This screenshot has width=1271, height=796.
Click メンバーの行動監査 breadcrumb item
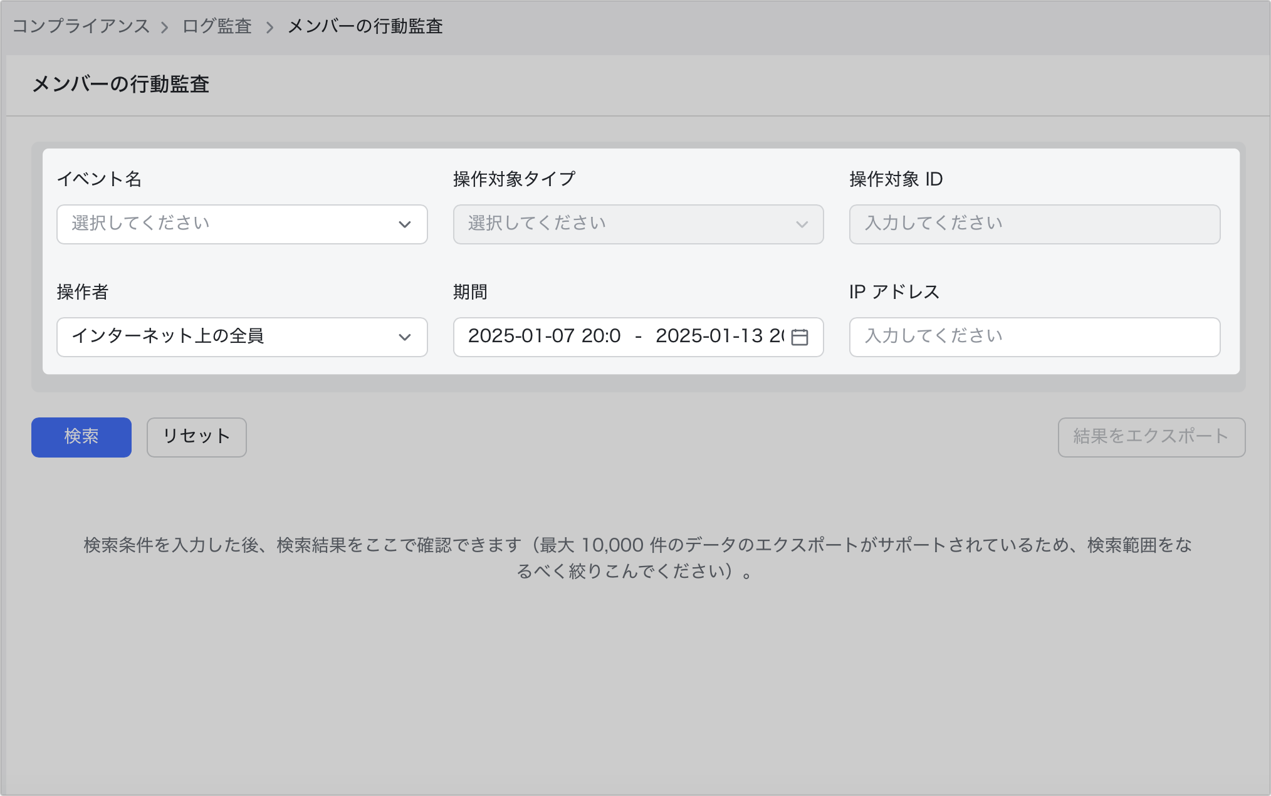[365, 26]
